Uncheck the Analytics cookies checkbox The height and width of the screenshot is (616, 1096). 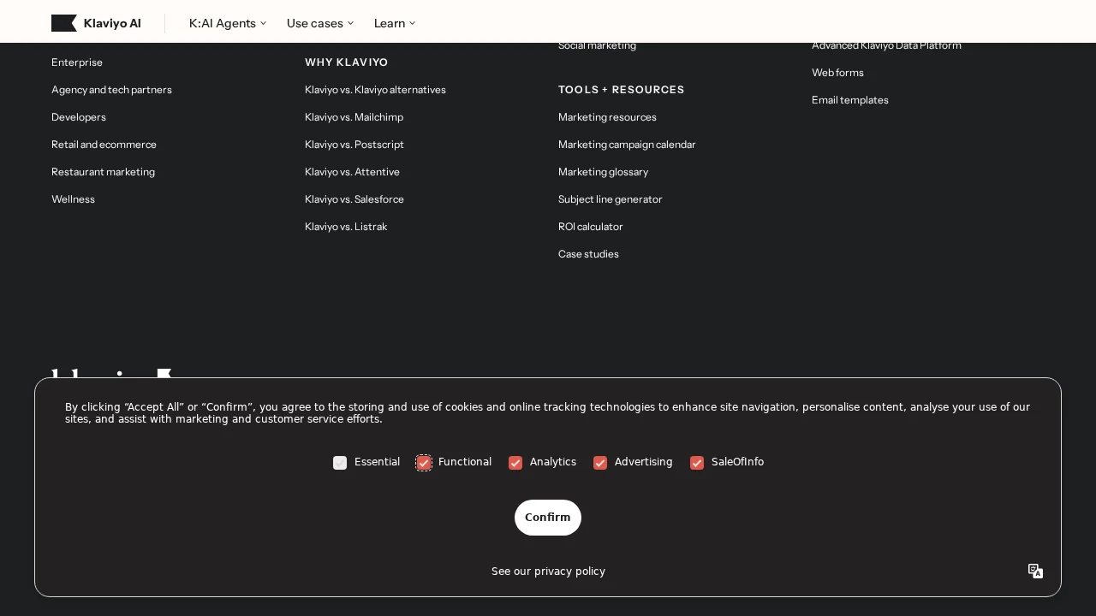515,463
